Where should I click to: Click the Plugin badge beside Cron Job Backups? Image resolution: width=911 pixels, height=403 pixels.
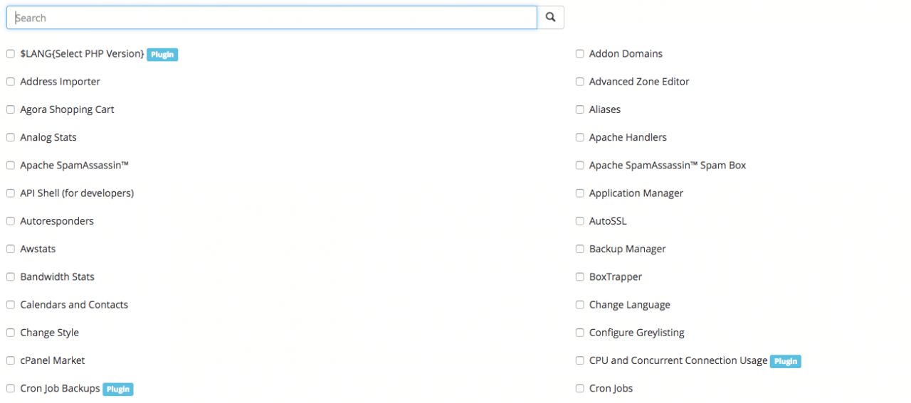(118, 389)
